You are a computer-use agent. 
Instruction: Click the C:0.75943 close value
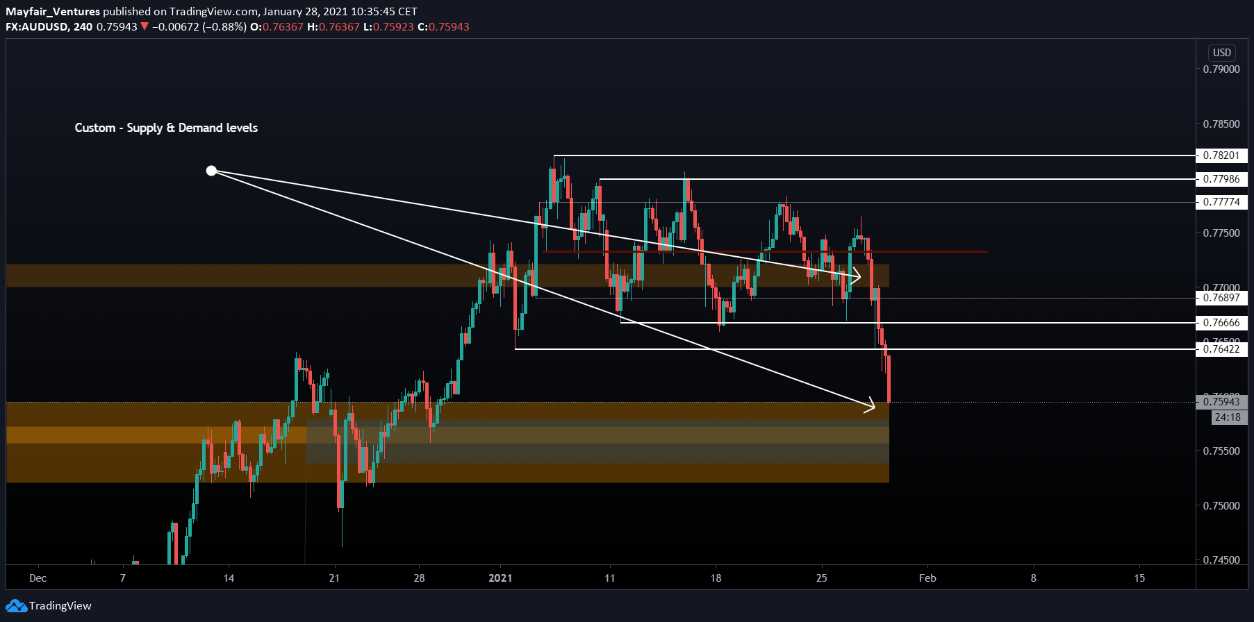pyautogui.click(x=443, y=27)
